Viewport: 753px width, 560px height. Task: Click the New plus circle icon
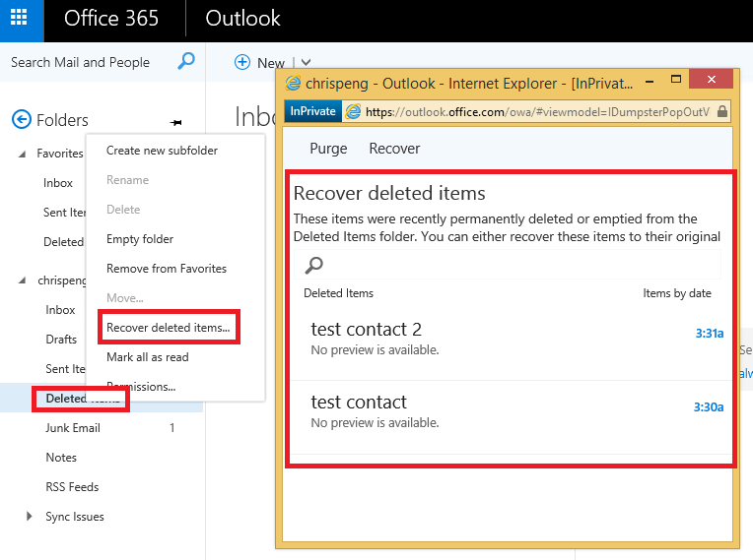coord(242,62)
